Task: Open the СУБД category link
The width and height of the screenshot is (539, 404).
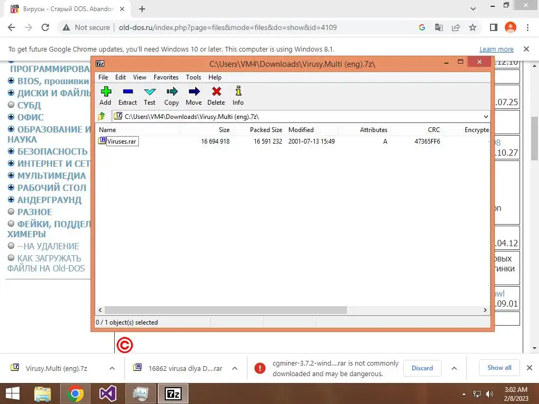Action: tap(29, 105)
